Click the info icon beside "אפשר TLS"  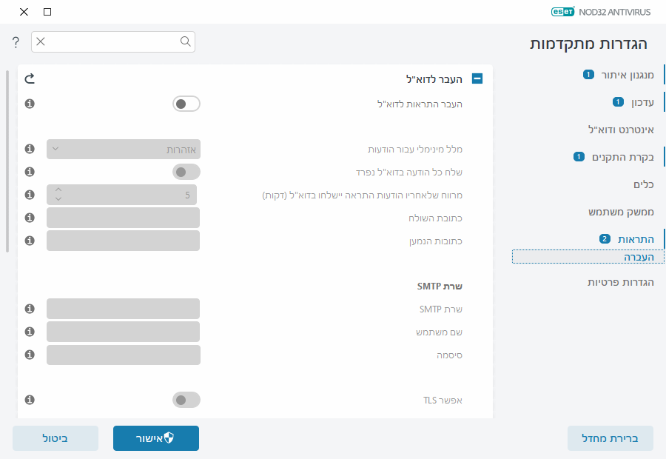29,400
